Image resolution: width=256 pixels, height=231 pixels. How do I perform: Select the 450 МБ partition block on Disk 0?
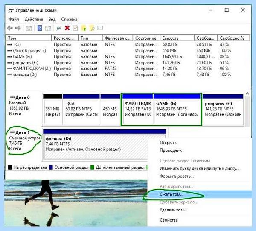click(111, 109)
